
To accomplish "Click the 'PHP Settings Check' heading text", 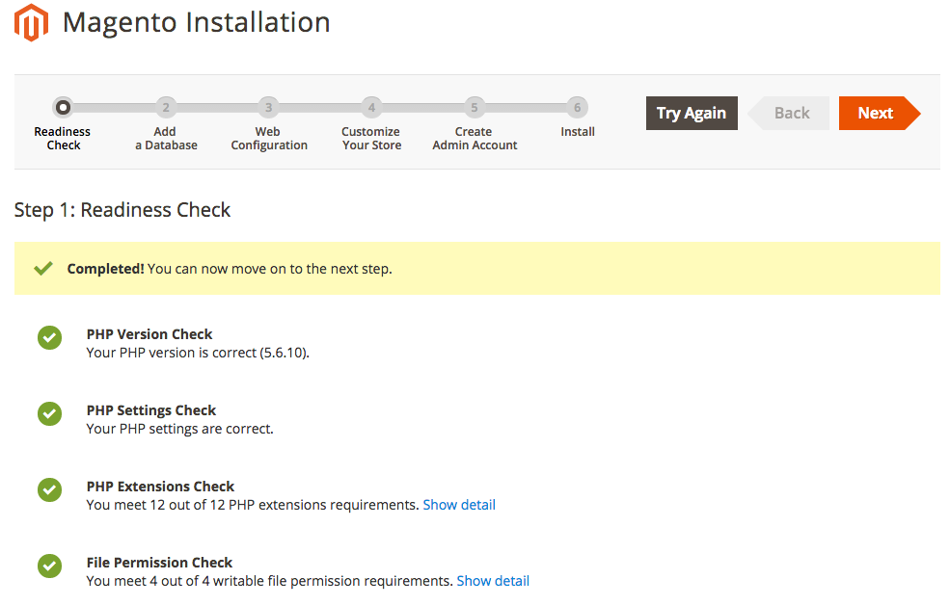I will 150,410.
